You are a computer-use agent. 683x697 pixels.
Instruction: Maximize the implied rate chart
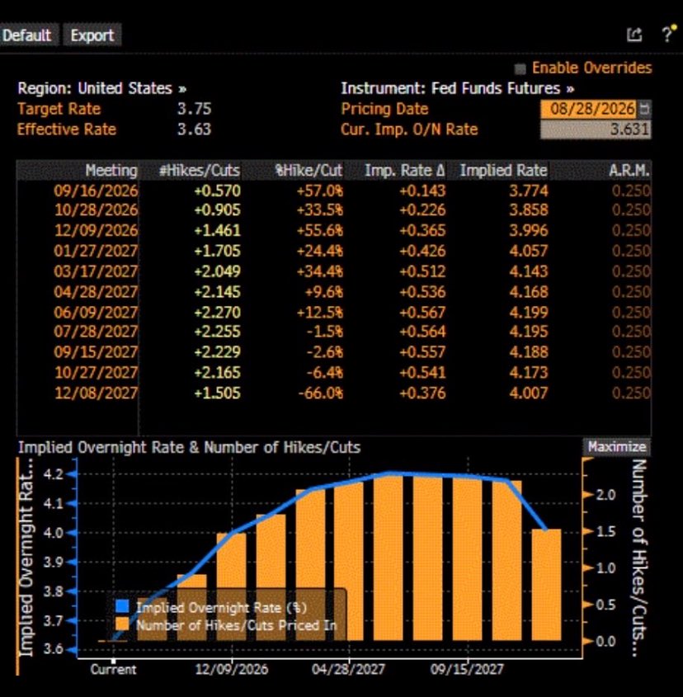[617, 447]
